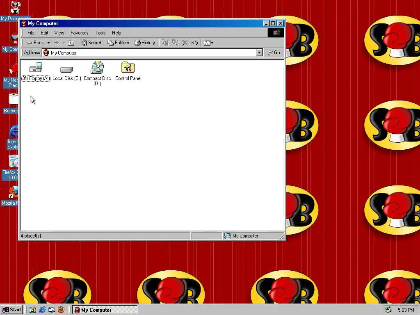Select the My Network Places desktop icon
Image resolution: width=420 pixels, height=315 pixels.
point(11,76)
